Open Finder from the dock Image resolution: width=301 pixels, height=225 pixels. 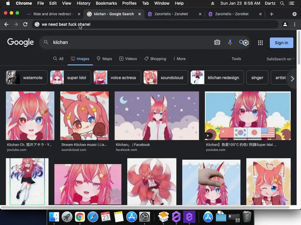click(54, 217)
